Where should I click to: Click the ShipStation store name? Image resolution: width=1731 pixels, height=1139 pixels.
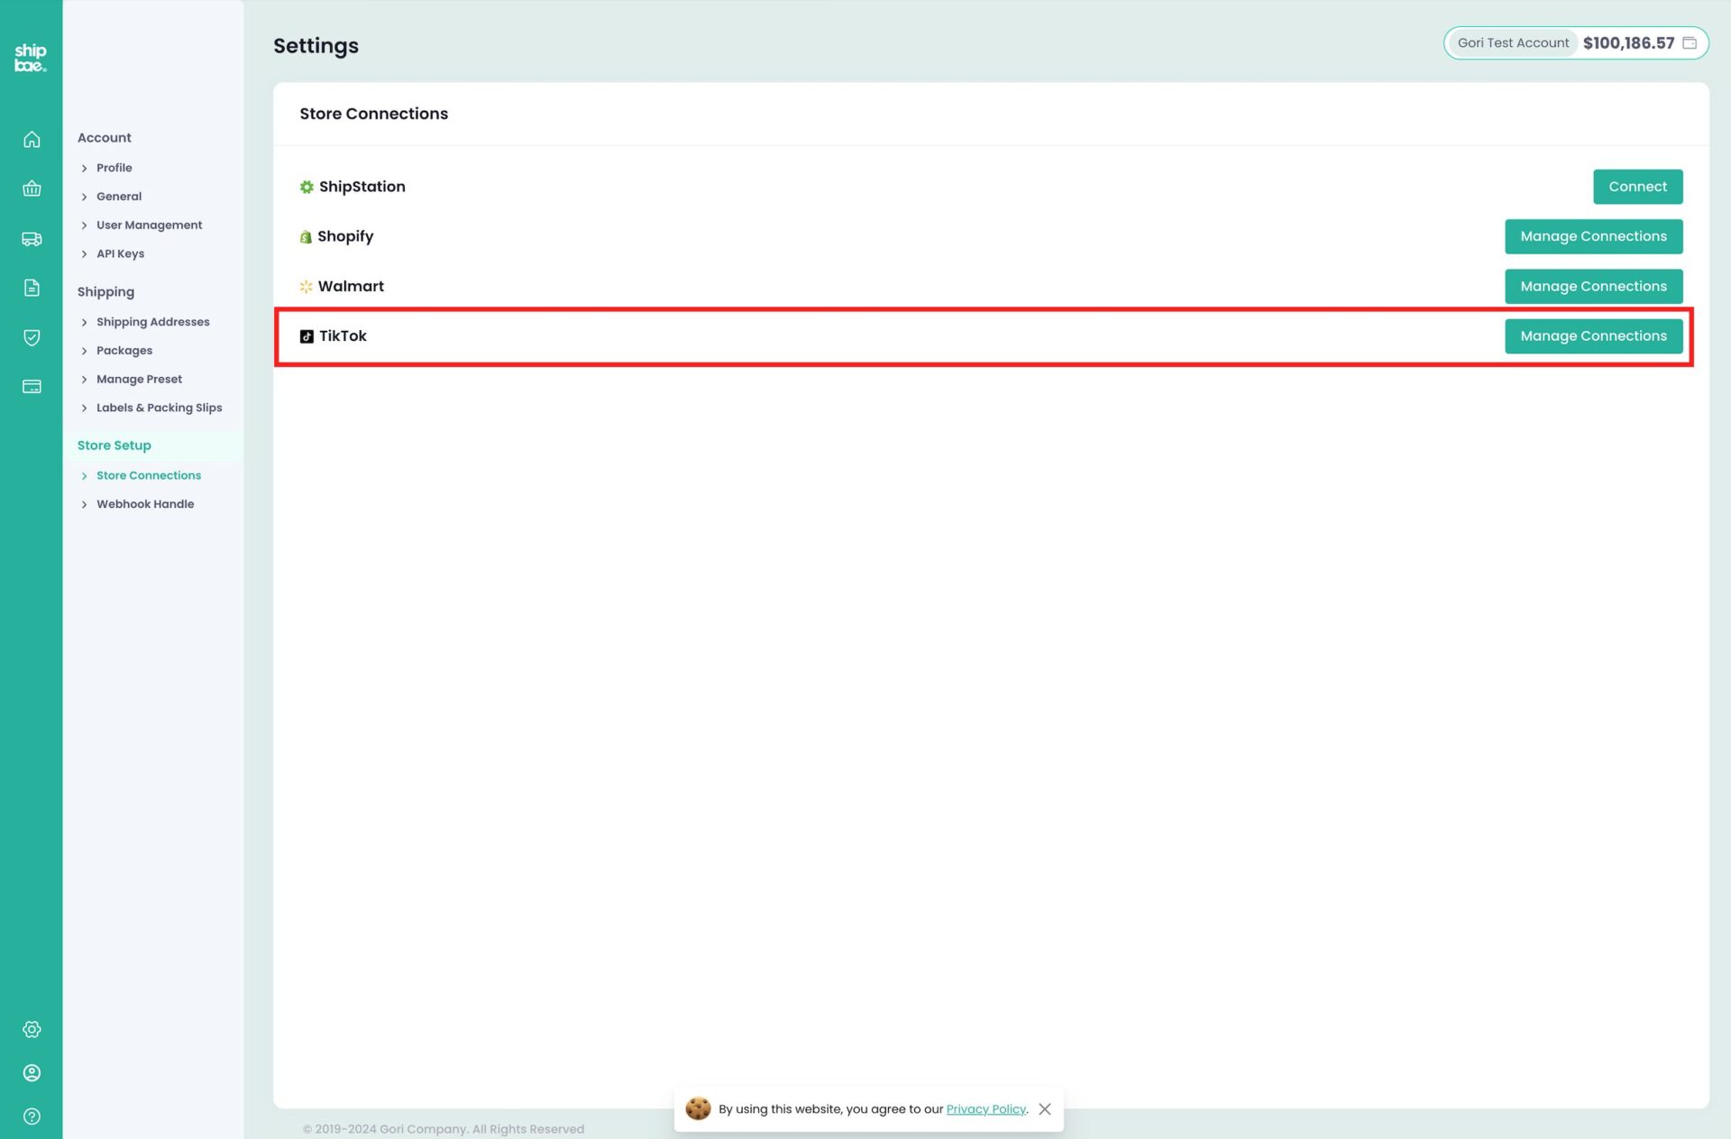[x=362, y=187]
